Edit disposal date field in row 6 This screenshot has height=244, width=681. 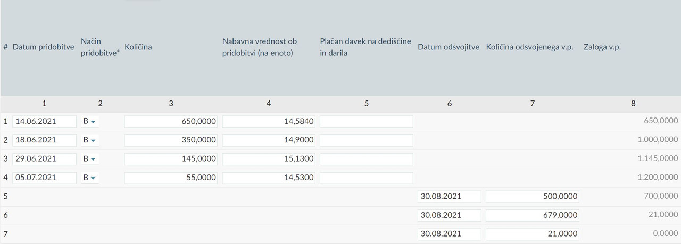(450, 215)
